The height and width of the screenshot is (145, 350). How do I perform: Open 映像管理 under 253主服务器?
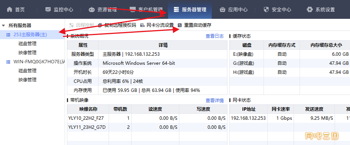pyautogui.click(x=27, y=53)
